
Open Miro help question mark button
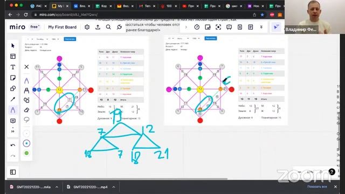332,171
